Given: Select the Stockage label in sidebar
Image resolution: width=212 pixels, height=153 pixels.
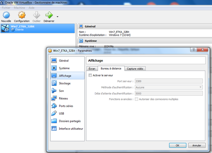Looking at the screenshot, I should click(x=65, y=83).
